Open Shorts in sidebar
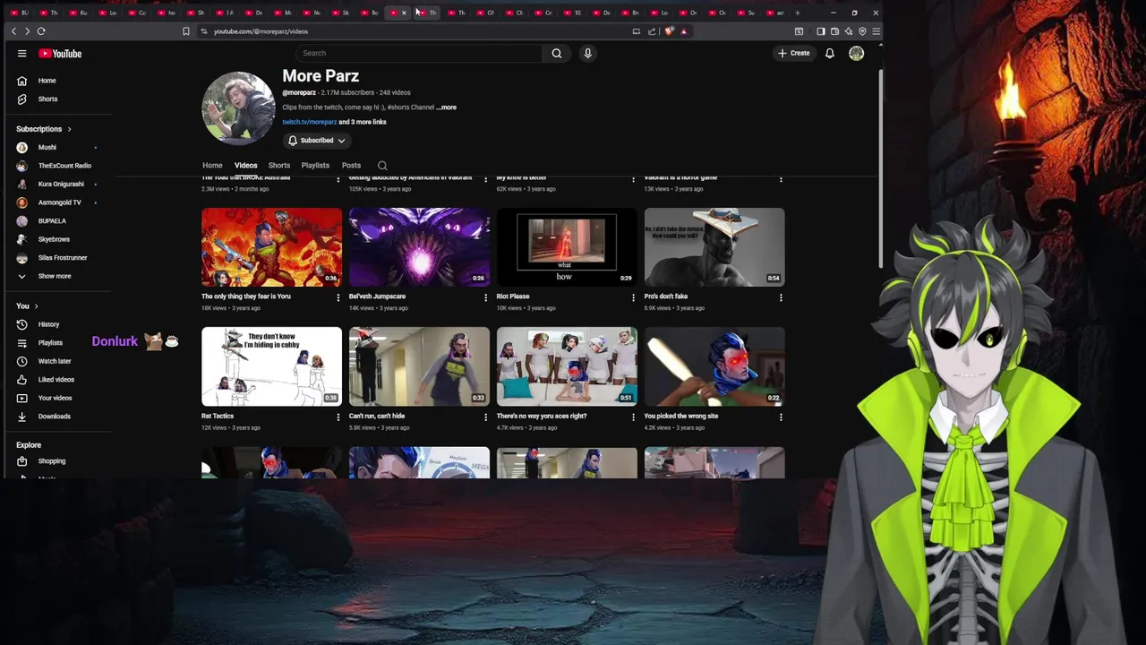This screenshot has width=1146, height=645. click(47, 99)
